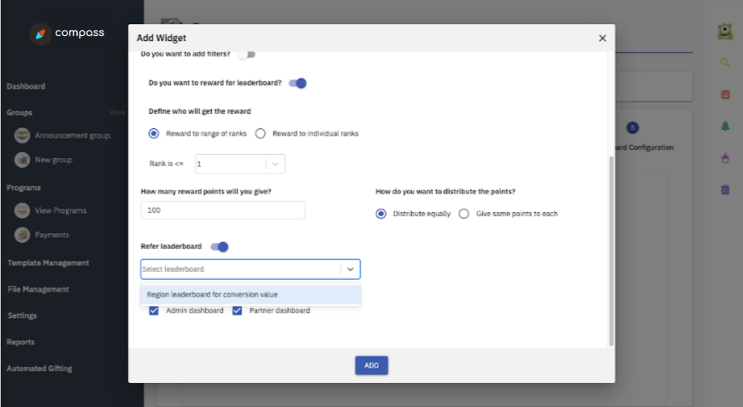Open the New group link
The width and height of the screenshot is (743, 407).
tap(54, 160)
